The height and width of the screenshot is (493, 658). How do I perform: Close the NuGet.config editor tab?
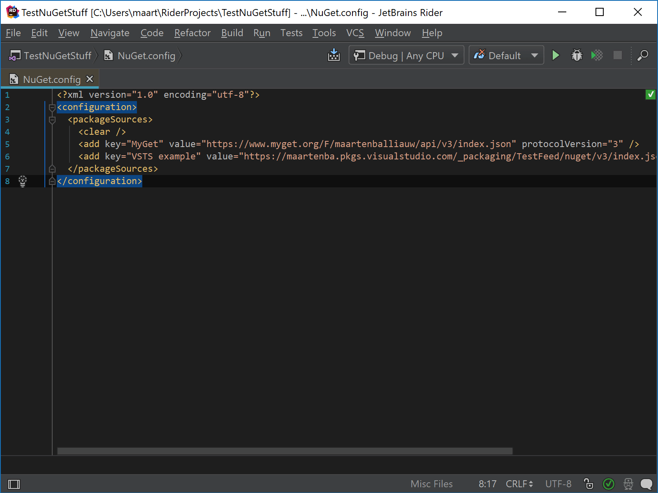[90, 79]
